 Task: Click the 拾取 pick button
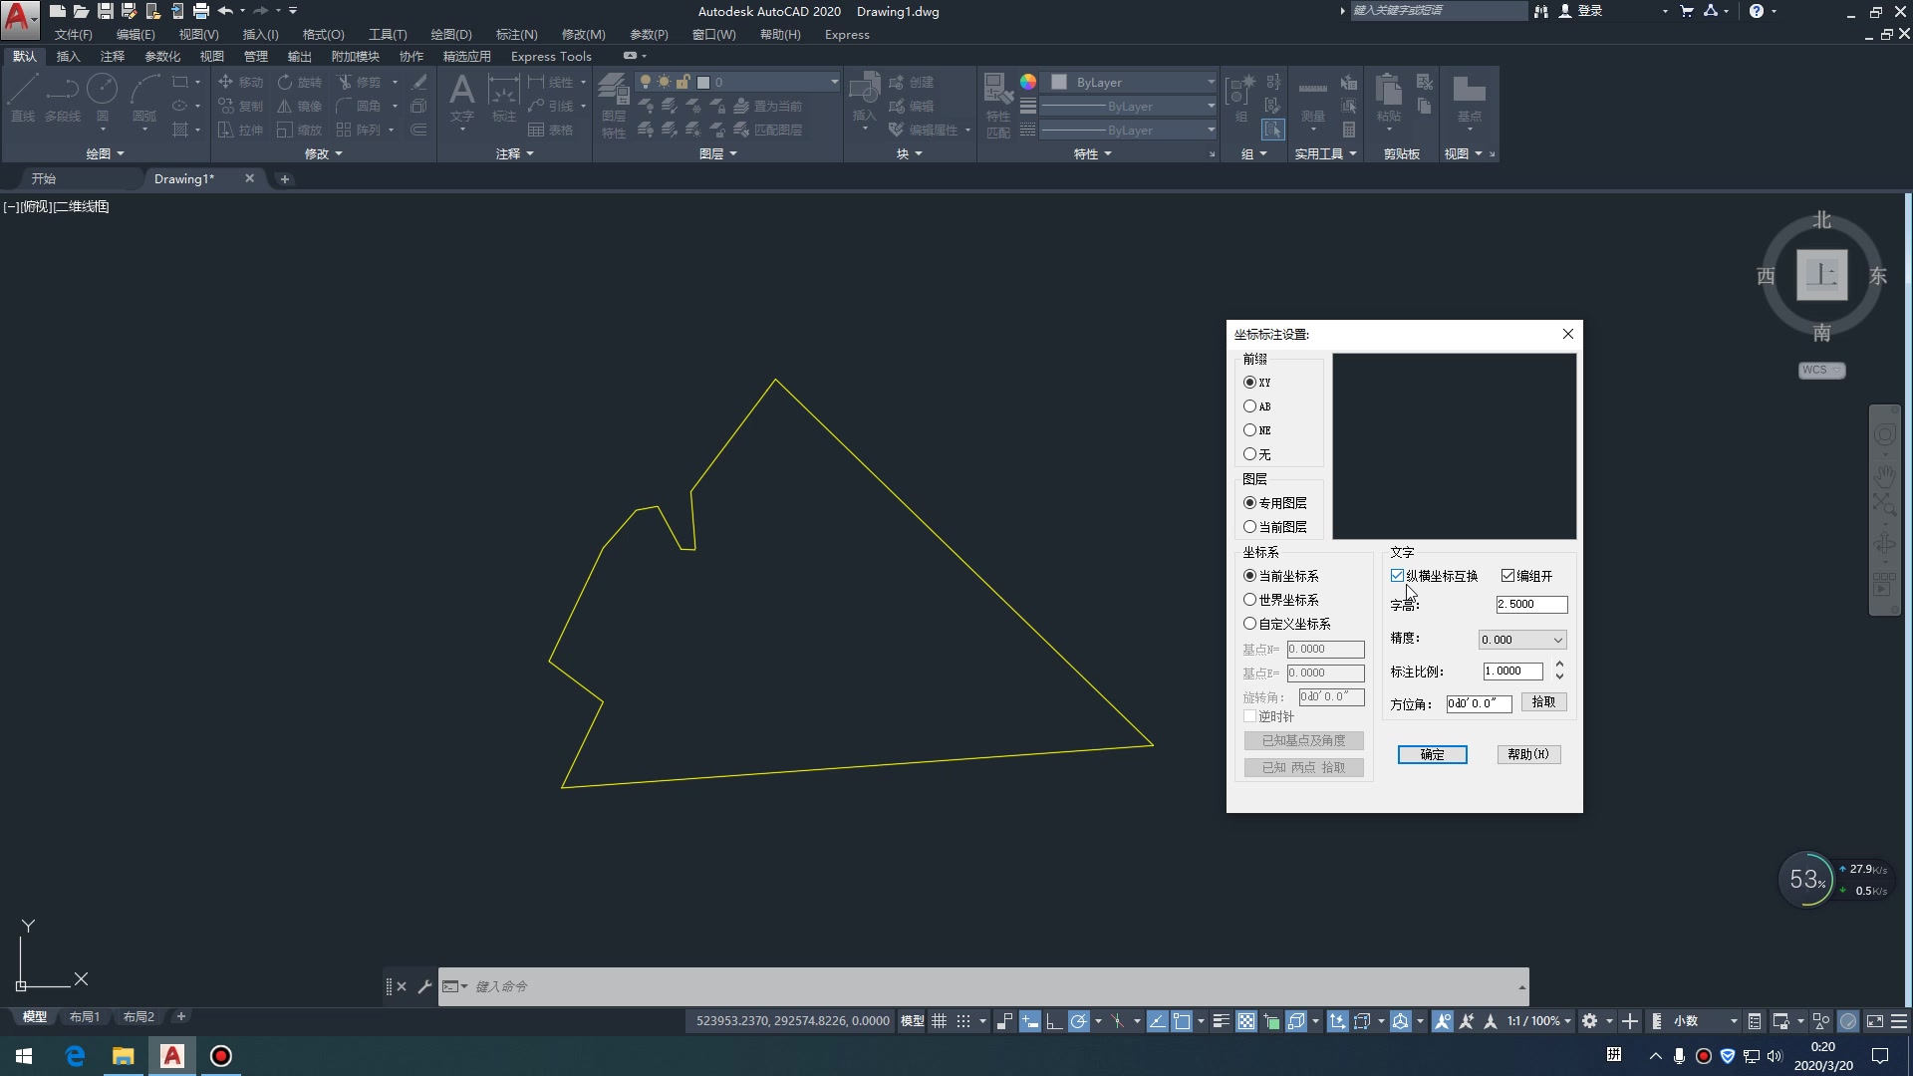tap(1543, 702)
